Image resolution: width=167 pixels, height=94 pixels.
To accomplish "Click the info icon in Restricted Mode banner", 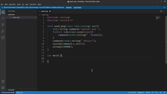I will coord(2,8).
